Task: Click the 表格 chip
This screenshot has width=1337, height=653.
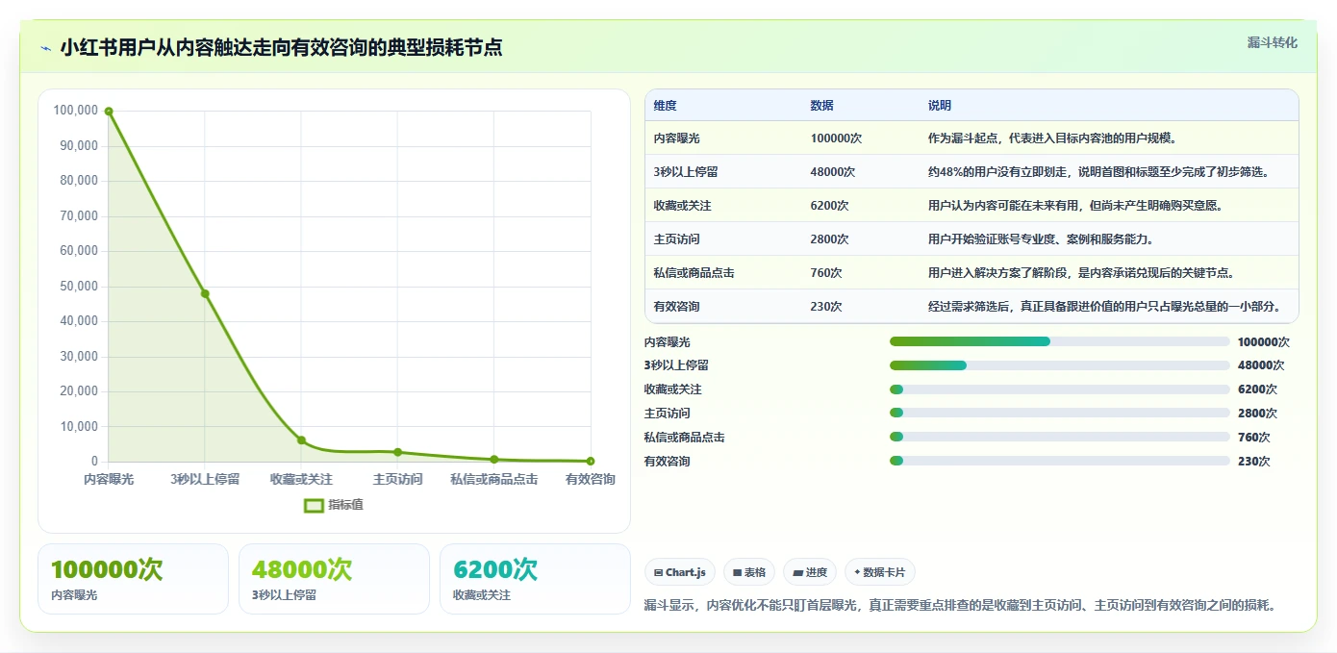Action: coord(748,572)
